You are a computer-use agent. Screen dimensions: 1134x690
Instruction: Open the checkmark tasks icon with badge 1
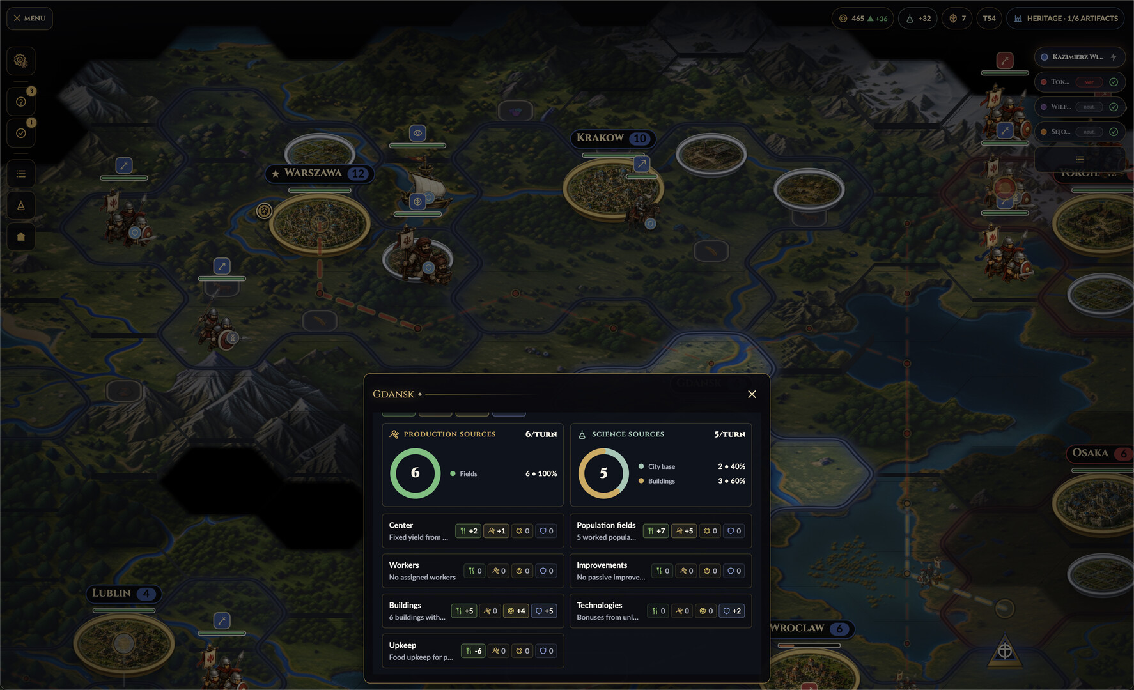pyautogui.click(x=20, y=133)
